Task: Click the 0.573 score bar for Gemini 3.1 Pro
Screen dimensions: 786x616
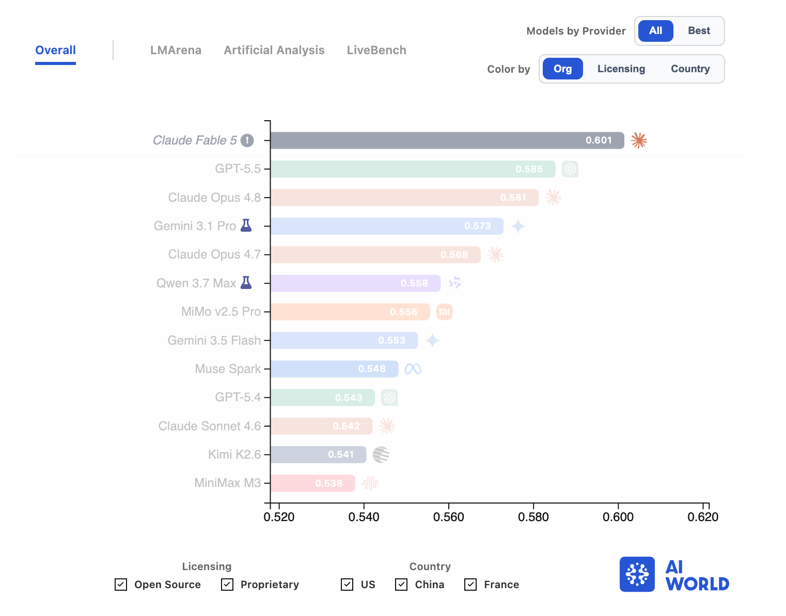Action: click(387, 226)
